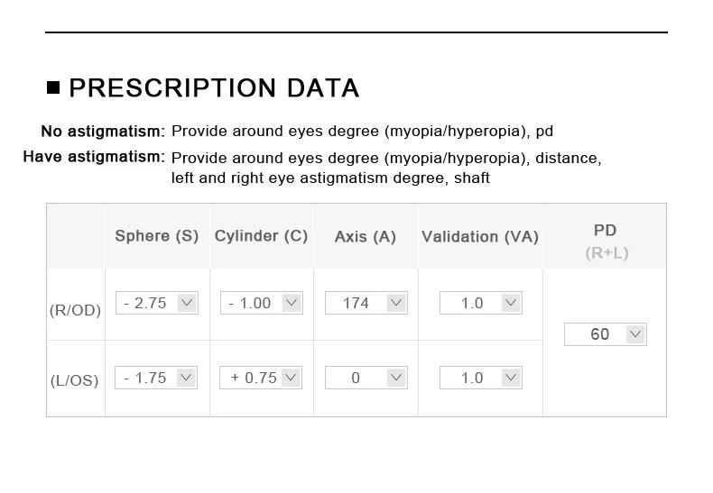713x493 pixels.
Task: Expand right eye Cylinder dropdown showing -1.00
Action: click(x=261, y=303)
